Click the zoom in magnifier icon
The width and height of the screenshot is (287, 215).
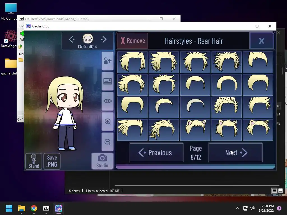pyautogui.click(x=107, y=121)
